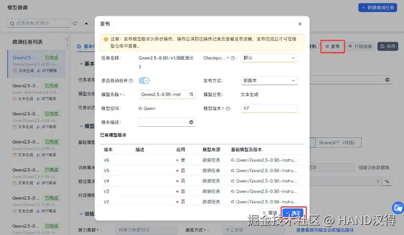This screenshot has height=235, width=404.
Task: Click the chat assistant icon at right edge
Action: [x=398, y=207]
